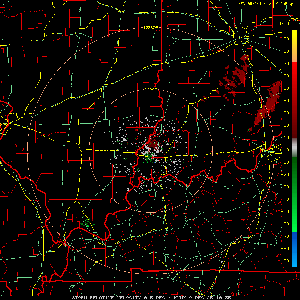Click the 'STORM RELATIVE VELOCITY 0.5 DEG' caption
Image resolution: width=300 pixels, height=300 pixels.
[119, 298]
